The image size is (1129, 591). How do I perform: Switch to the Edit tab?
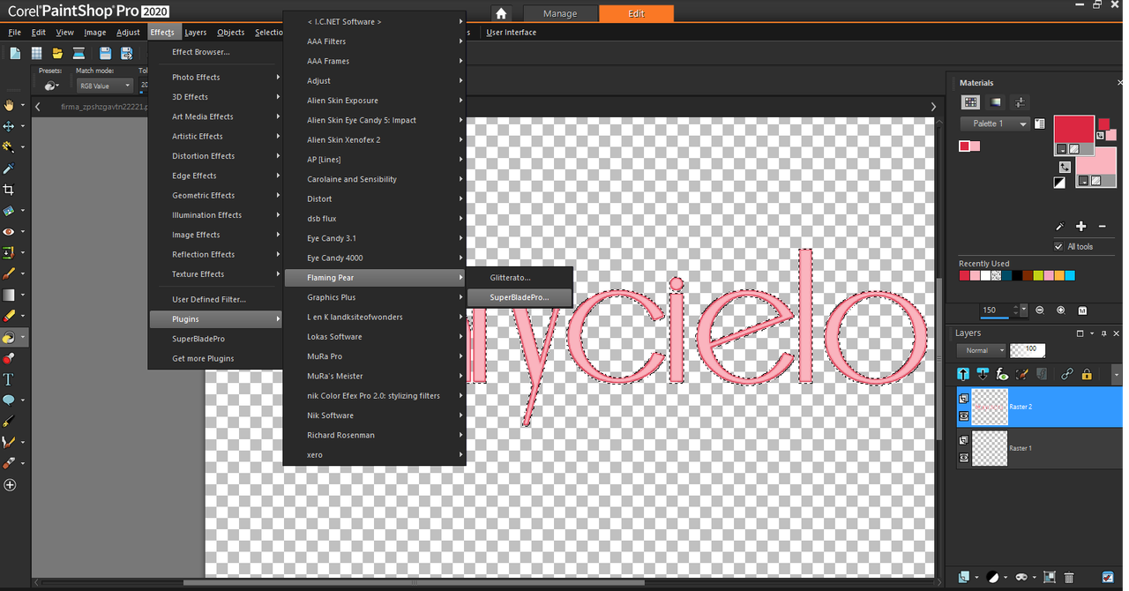(636, 13)
